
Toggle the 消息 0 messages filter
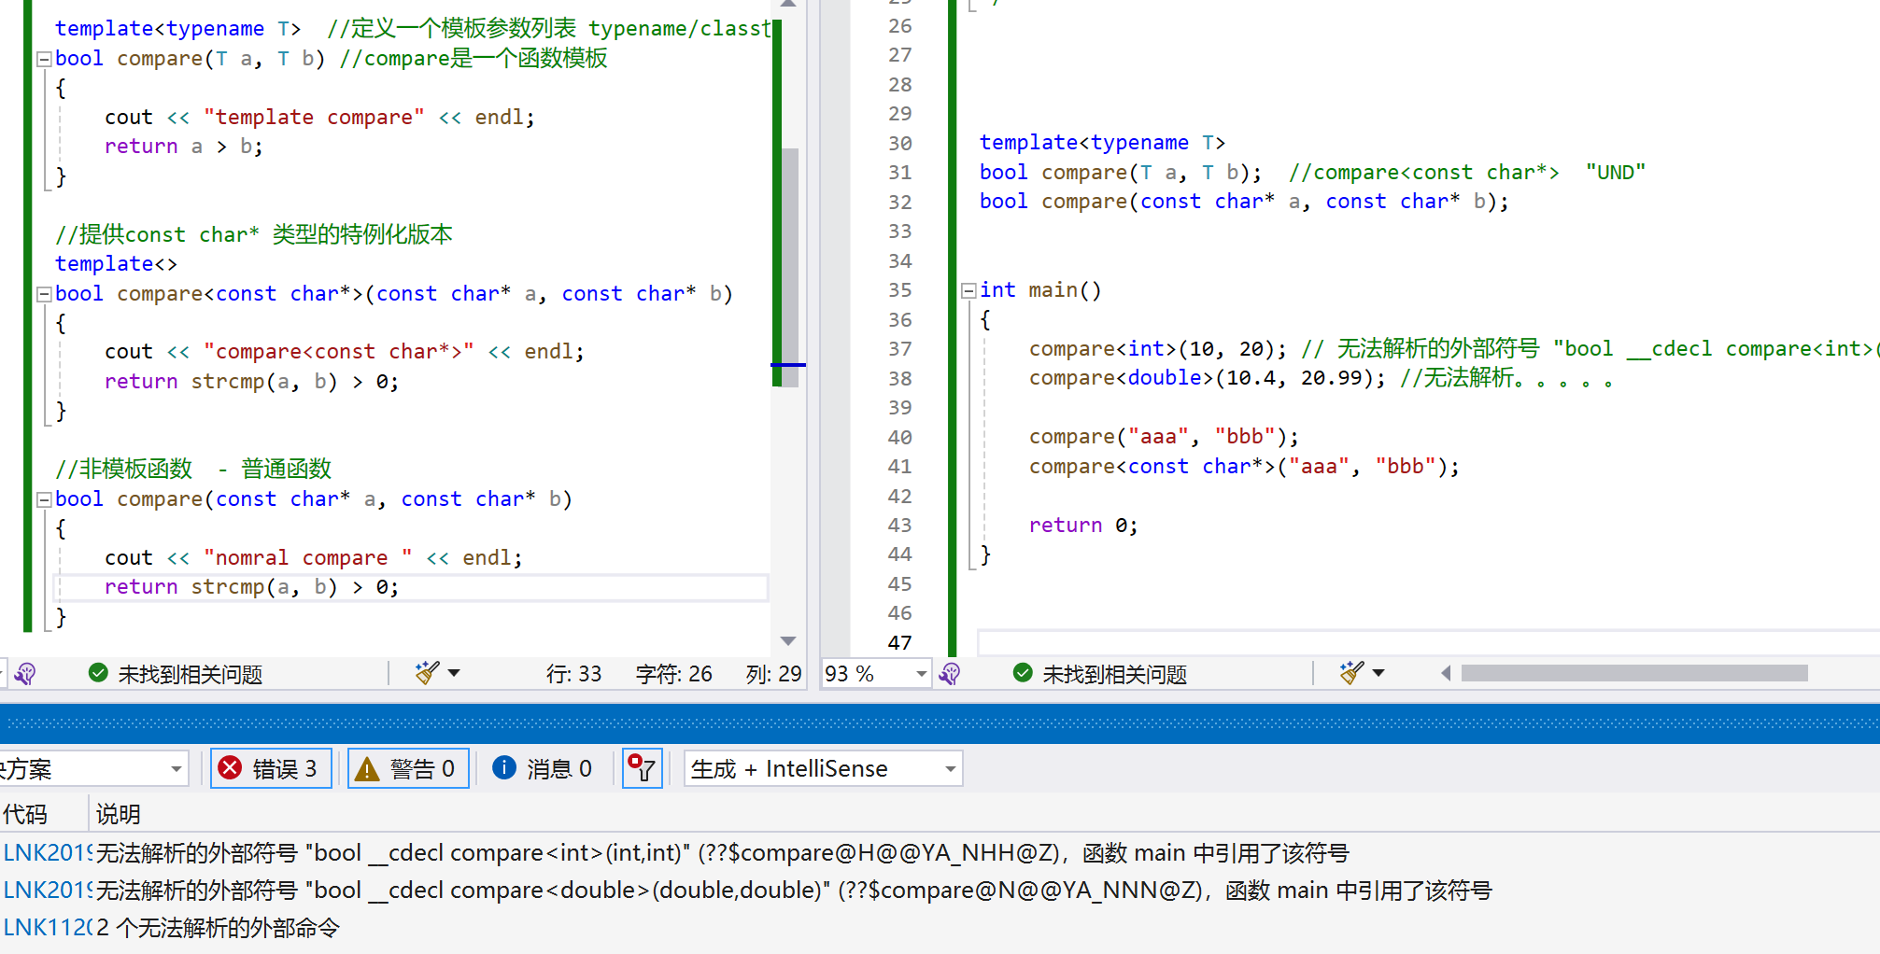(x=544, y=769)
